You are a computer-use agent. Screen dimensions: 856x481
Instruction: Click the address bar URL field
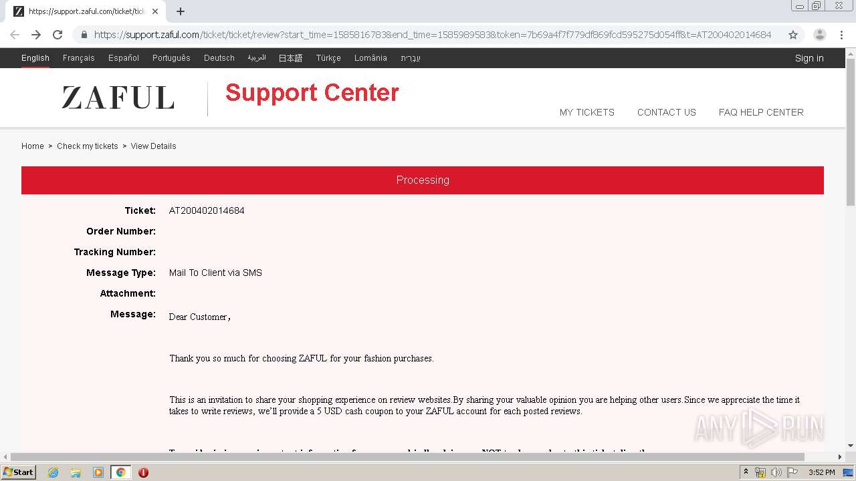432,35
